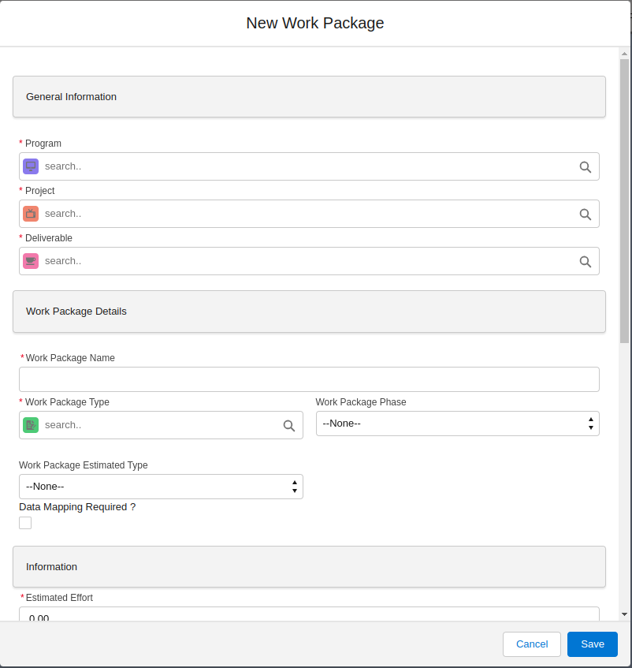Click the Work Package Details section header
Screen dimensions: 632x668
[x=309, y=312]
